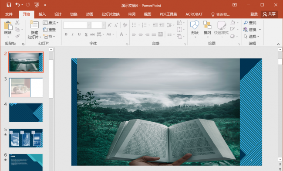Toggle Justify alignment
Screen dimensions: 283x171
coord(154,34)
